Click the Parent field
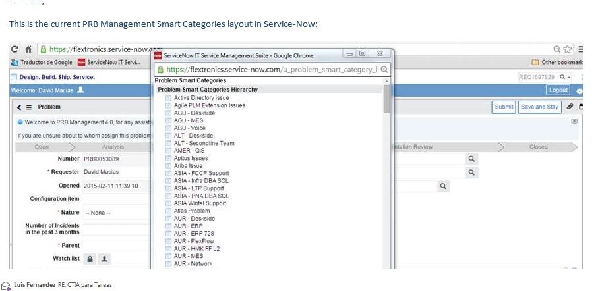Image resolution: width=600 pixels, height=291 pixels. pos(117,245)
